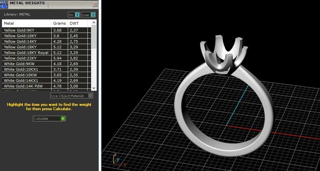Click the 4.18 grams value
This screenshot has height=171, width=320.
[x=57, y=64]
